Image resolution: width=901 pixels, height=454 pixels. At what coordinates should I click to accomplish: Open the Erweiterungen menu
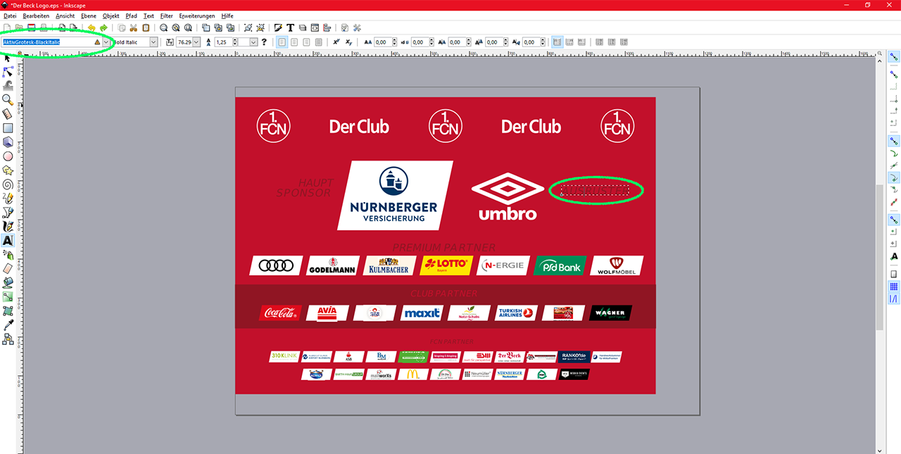196,15
